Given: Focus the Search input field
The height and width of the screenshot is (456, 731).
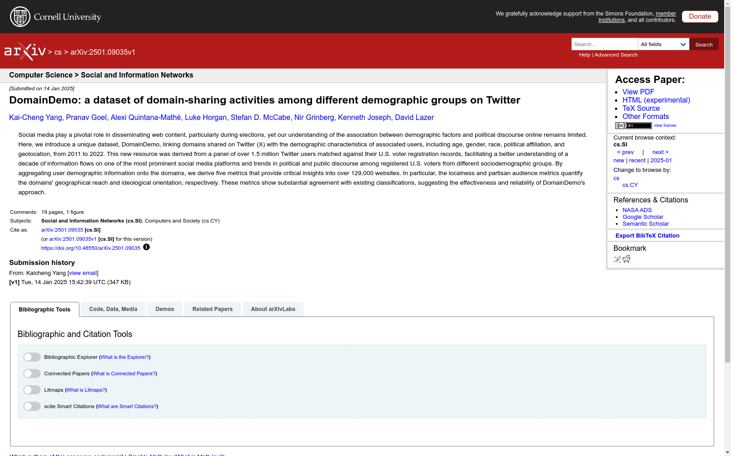Looking at the screenshot, I should coord(604,44).
